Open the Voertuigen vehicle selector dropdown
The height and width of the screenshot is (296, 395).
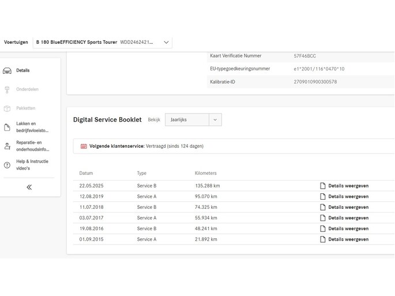coord(103,42)
